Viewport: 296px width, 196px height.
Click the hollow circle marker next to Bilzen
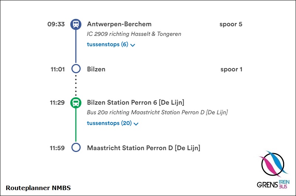coord(76,69)
